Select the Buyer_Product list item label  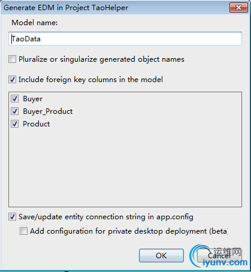coord(48,111)
